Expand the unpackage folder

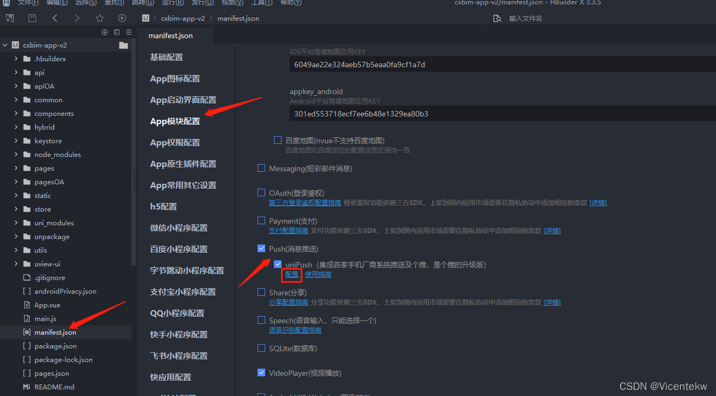pyautogui.click(x=16, y=236)
